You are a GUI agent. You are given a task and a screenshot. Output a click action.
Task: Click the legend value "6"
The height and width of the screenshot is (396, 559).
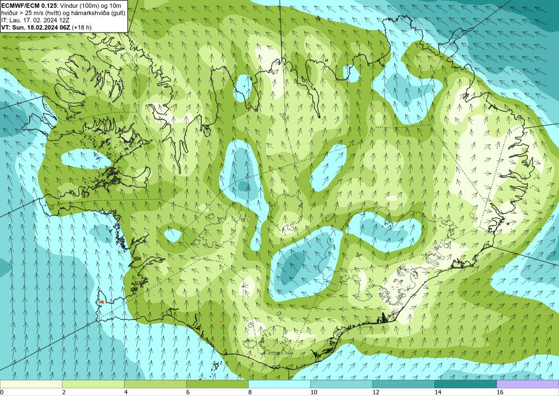pos(187,392)
